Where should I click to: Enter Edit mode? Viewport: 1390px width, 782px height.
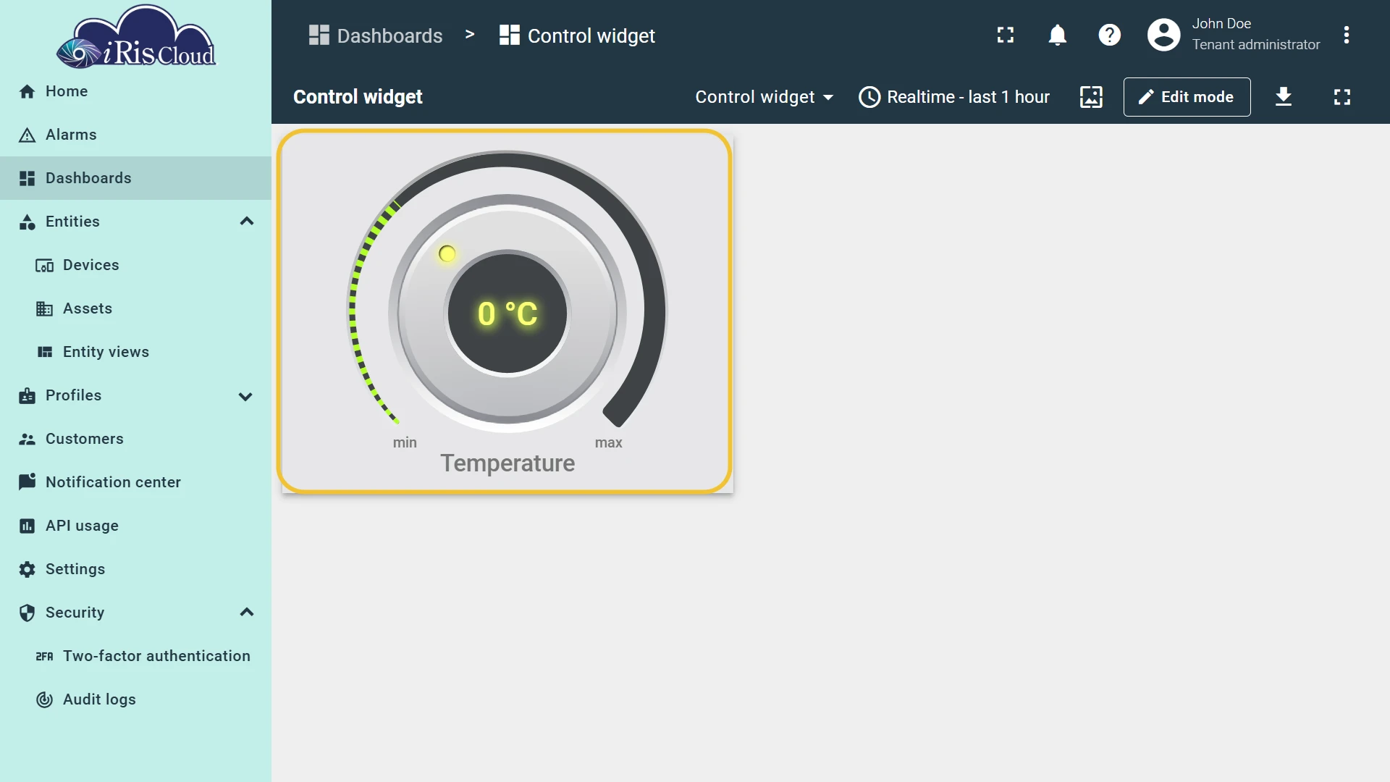[x=1187, y=97]
